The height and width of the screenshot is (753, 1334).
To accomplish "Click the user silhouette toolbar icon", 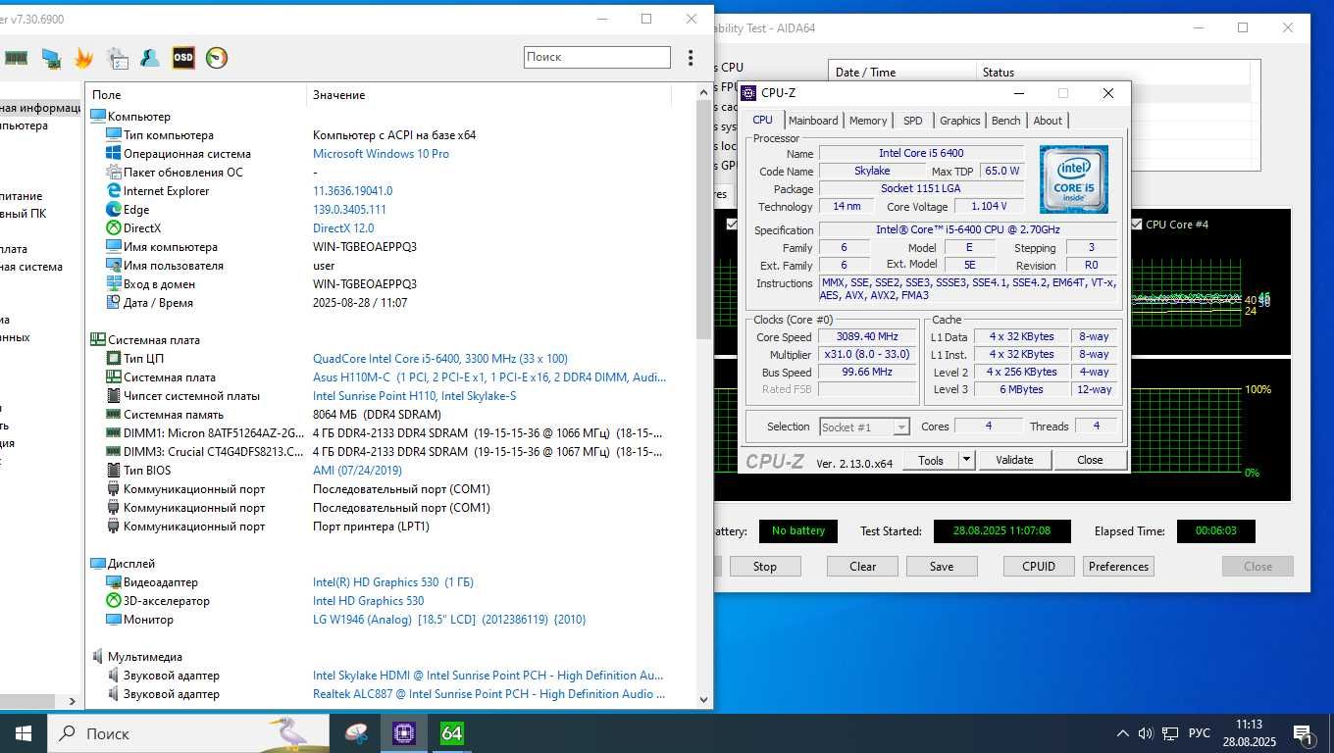I will tap(150, 58).
